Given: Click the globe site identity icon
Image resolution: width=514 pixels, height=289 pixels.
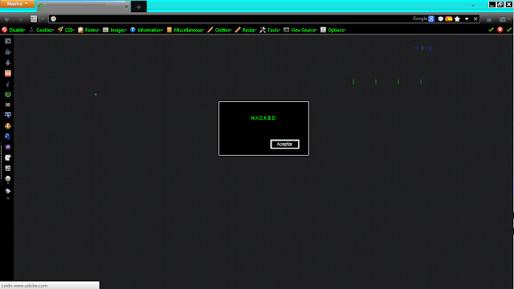Looking at the screenshot, I should (x=54, y=19).
